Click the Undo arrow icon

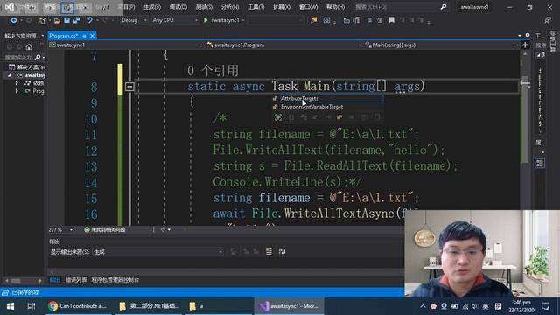(x=89, y=20)
